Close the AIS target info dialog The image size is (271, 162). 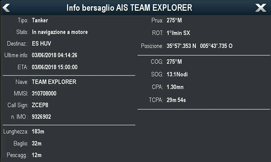(x=261, y=8)
